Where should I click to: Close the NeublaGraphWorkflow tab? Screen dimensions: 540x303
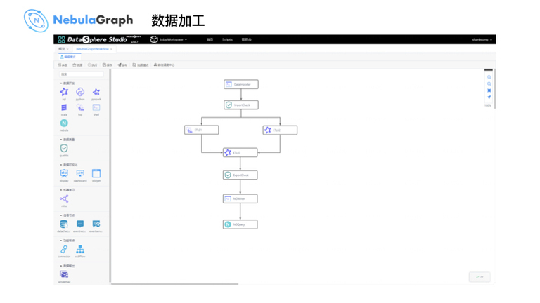pyautogui.click(x=111, y=49)
